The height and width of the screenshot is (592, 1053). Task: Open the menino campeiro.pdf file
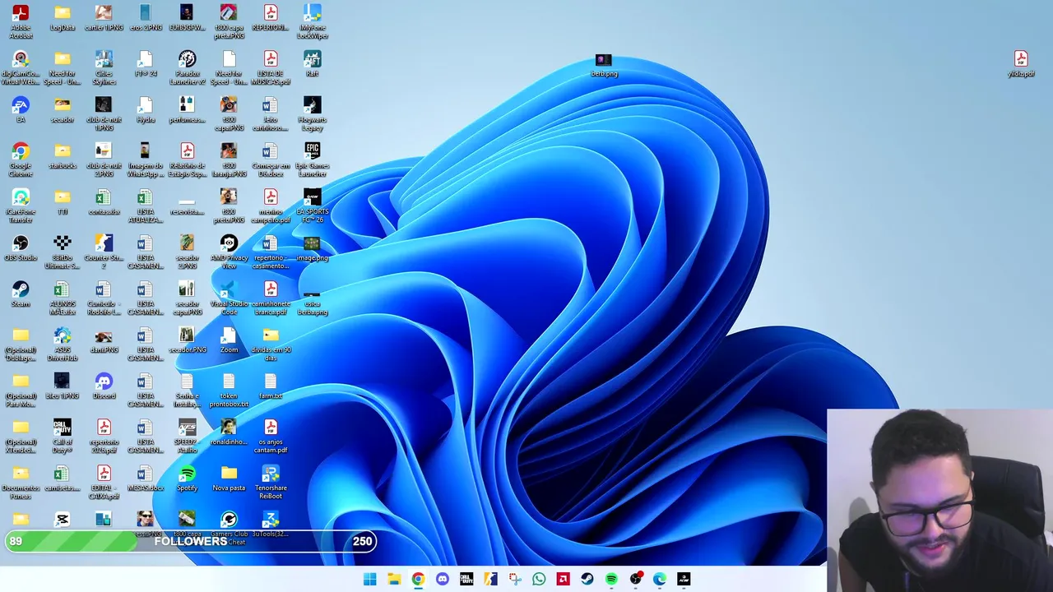click(271, 206)
